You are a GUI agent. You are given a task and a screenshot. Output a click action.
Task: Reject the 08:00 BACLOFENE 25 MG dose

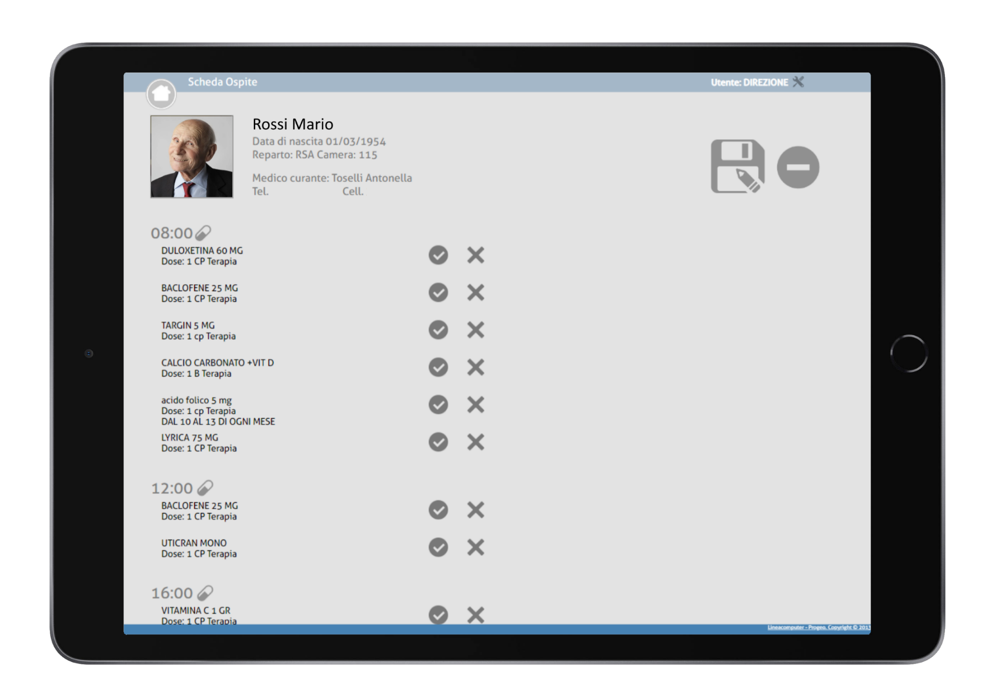tap(476, 292)
